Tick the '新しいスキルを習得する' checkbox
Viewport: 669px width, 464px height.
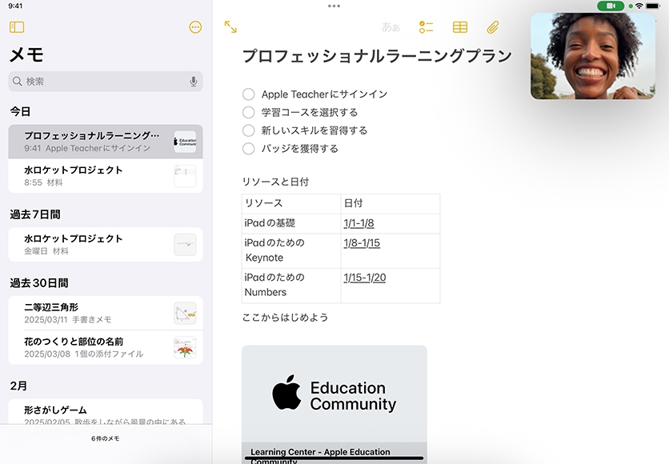pyautogui.click(x=249, y=130)
